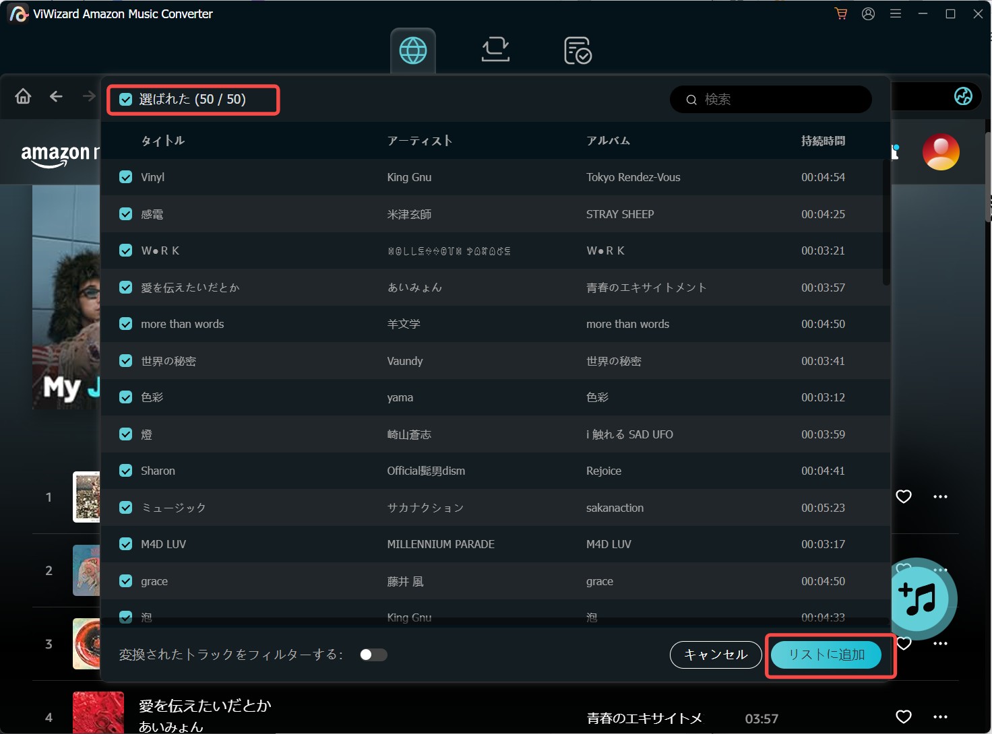Screen dimensions: 992x734
Task: Open the shopping cart icon
Action: 840,13
